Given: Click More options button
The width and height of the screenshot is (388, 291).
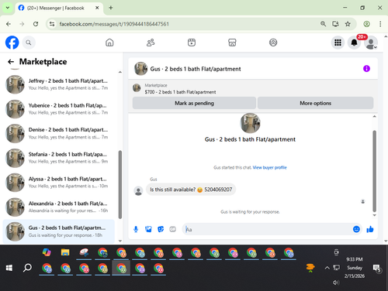Looking at the screenshot, I should coord(315,103).
